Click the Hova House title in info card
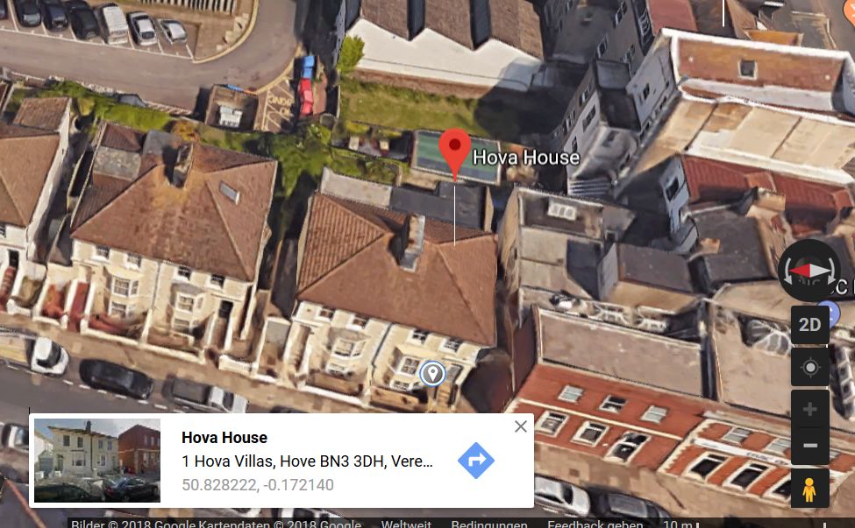 [x=224, y=438]
